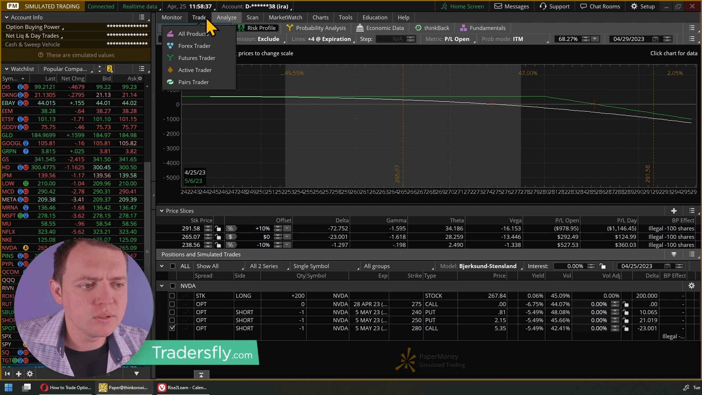This screenshot has height=395, width=702.
Task: Toggle lock on 291.58 price slice
Action: (x=218, y=228)
